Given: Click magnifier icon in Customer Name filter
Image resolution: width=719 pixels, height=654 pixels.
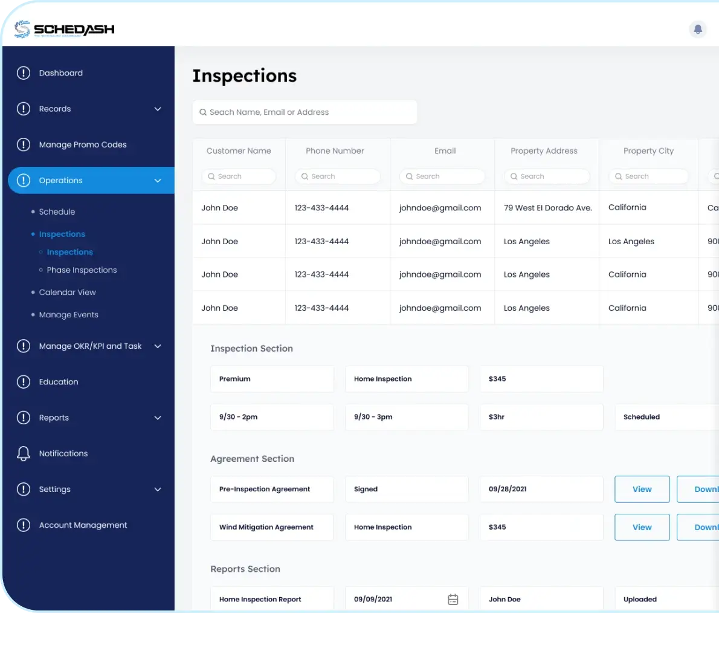Looking at the screenshot, I should pyautogui.click(x=211, y=176).
